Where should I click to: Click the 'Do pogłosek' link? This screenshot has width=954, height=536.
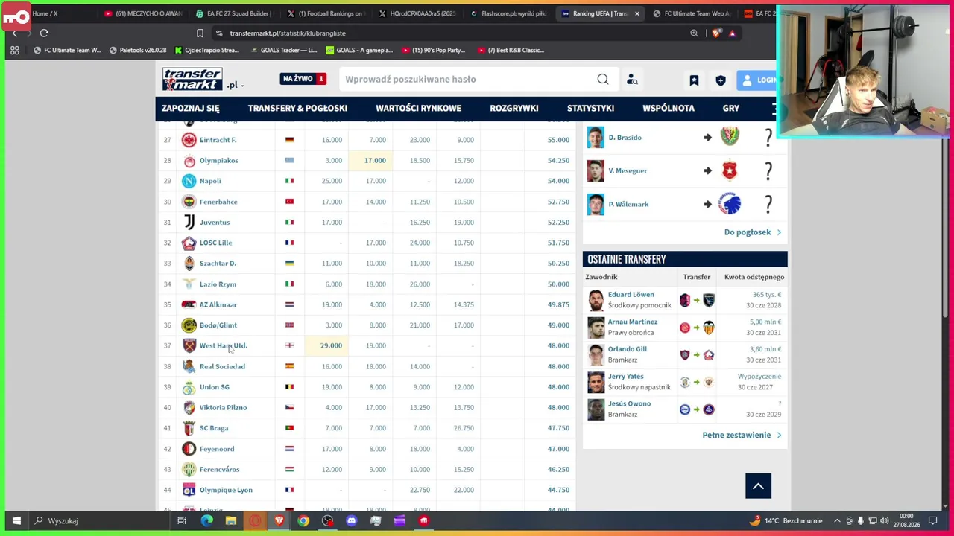753,232
